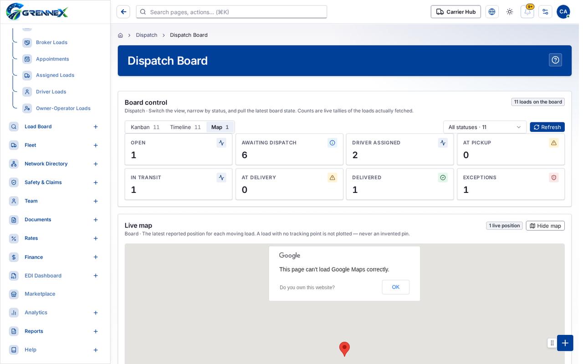The image size is (583, 364).
Task: Expand the Fleet sidebar section
Action: point(96,145)
